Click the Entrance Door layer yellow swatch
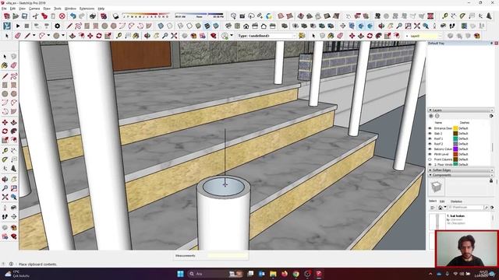 pyautogui.click(x=455, y=128)
